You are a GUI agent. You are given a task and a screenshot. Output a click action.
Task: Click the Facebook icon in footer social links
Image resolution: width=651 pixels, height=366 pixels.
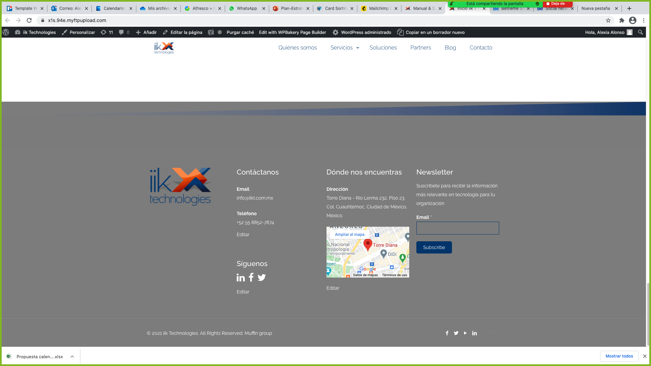(447, 333)
